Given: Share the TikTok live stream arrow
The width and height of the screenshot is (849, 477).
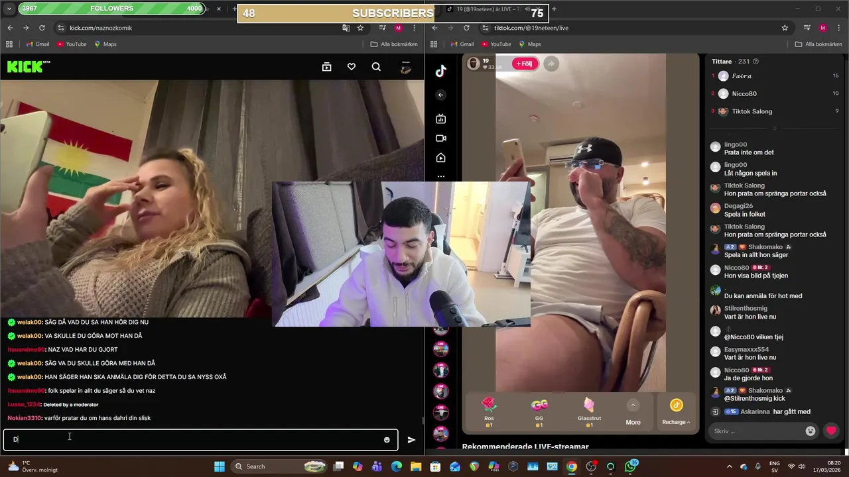Looking at the screenshot, I should pyautogui.click(x=551, y=64).
